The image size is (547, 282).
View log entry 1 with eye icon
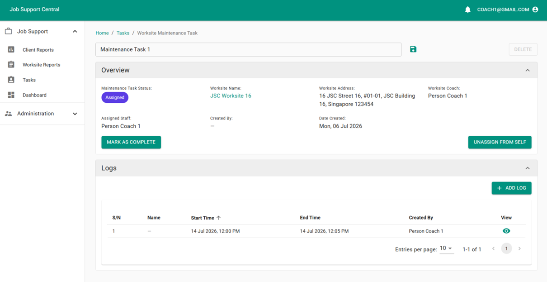[506, 231]
